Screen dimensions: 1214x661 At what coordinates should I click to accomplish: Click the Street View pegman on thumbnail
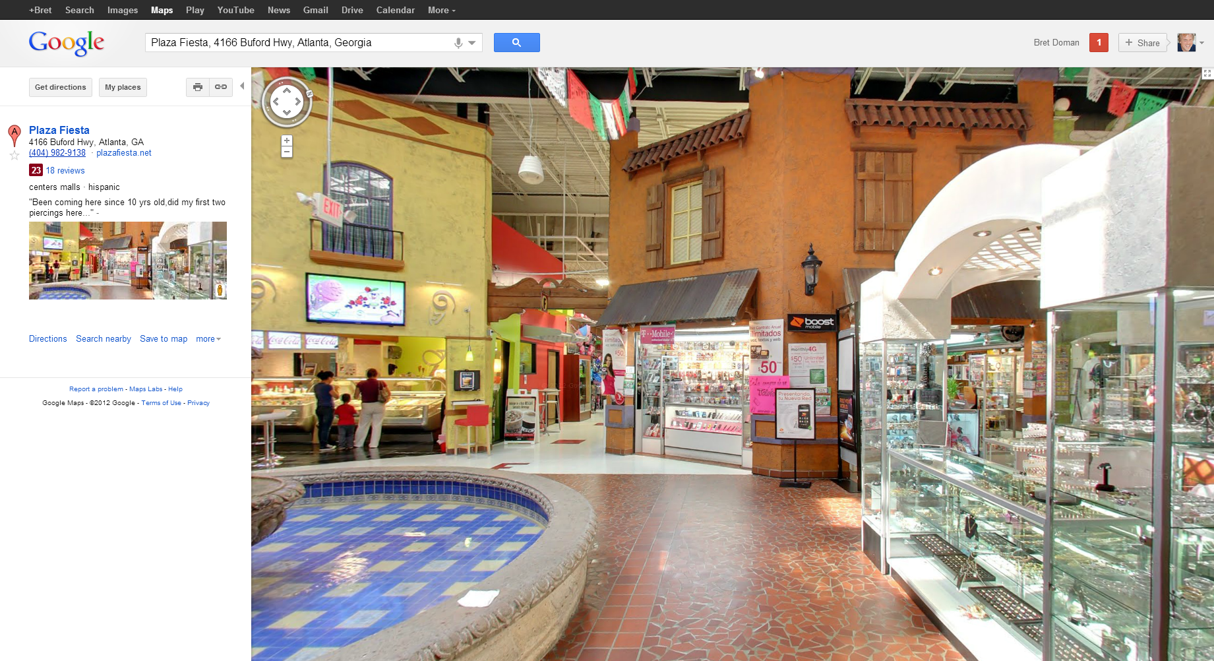tap(220, 290)
